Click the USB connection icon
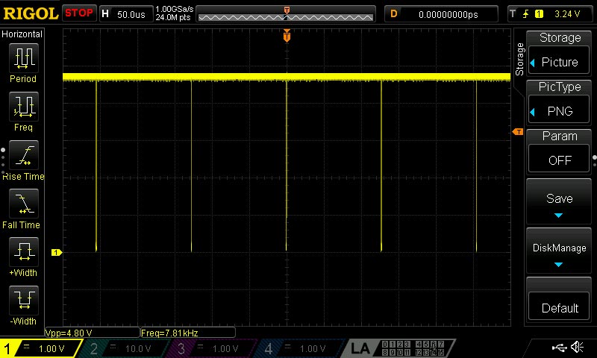597x358 pixels. click(559, 348)
